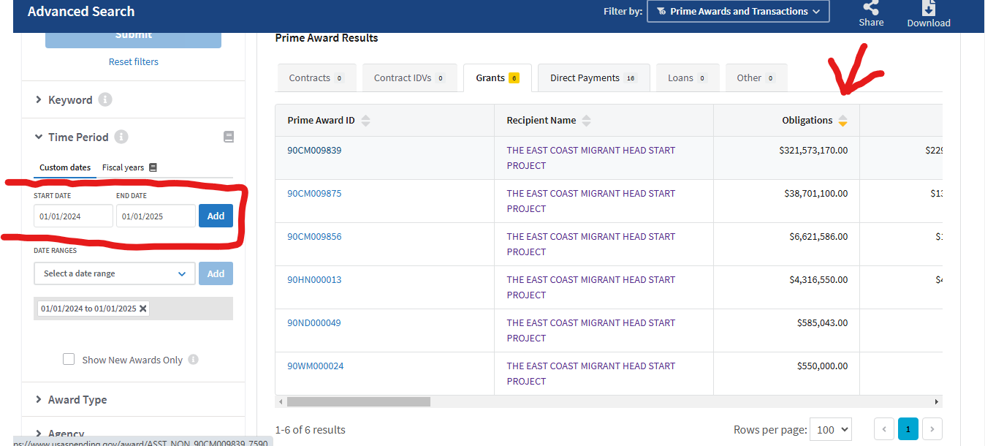The image size is (985, 446).
Task: Open award 90ND000049
Action: (x=314, y=322)
